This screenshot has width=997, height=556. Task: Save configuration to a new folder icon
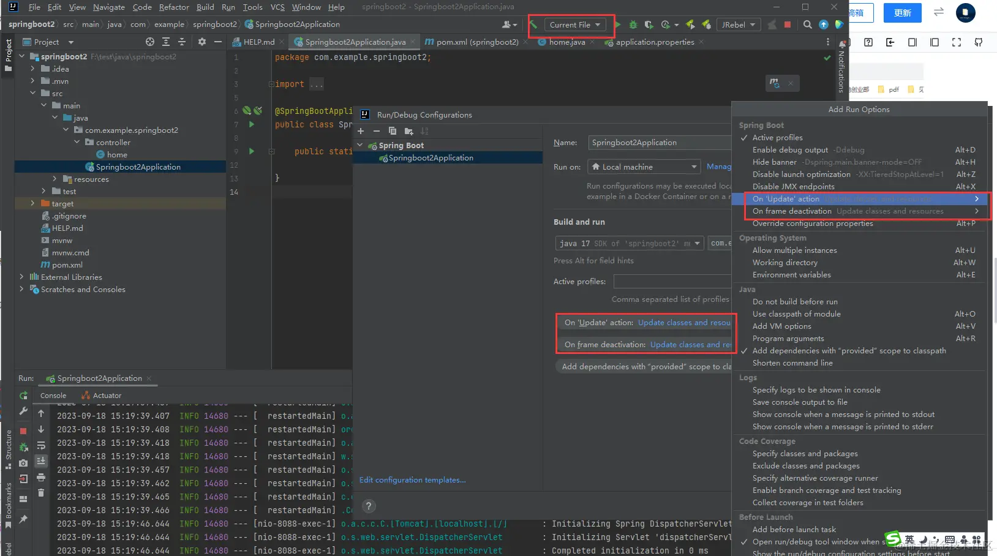coord(408,131)
